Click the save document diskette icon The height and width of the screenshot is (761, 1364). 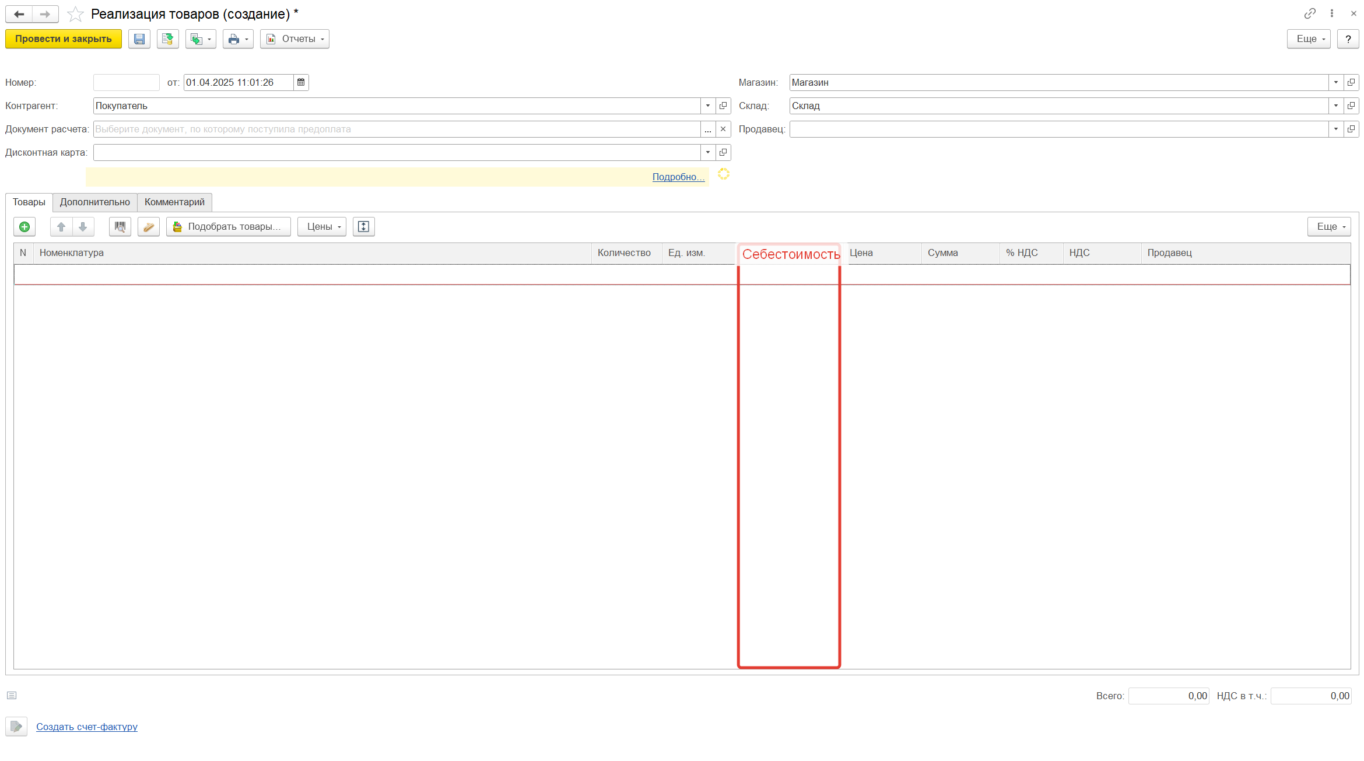pyautogui.click(x=139, y=39)
